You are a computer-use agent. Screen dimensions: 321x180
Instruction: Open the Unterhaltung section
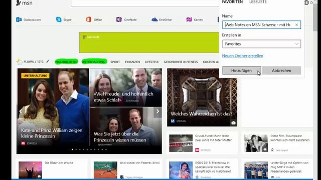[94, 61]
